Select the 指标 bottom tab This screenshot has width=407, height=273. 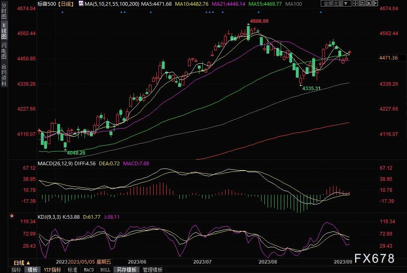point(16,270)
